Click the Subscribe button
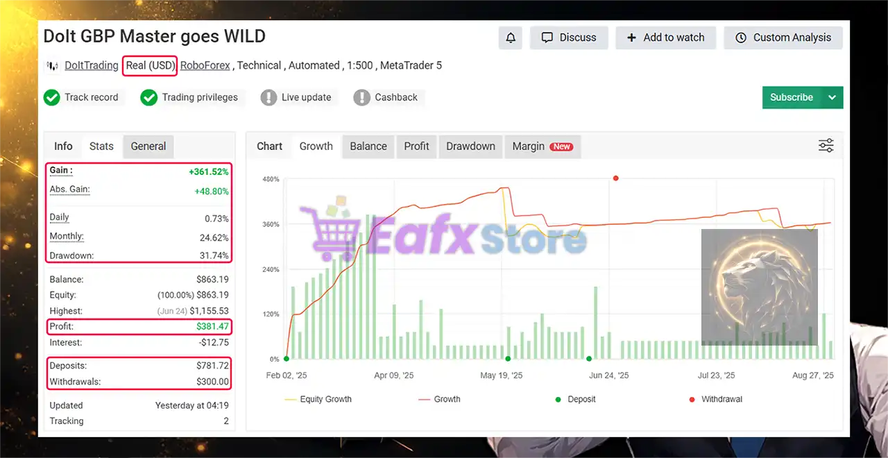Screen dimensions: 888x458 point(792,98)
